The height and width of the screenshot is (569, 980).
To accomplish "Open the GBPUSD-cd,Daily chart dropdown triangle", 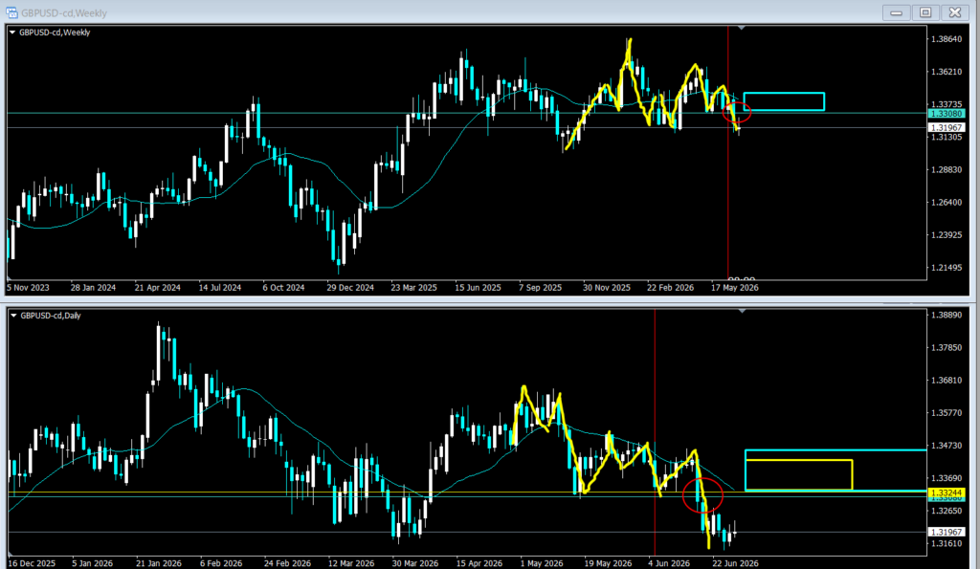I will 13,316.
